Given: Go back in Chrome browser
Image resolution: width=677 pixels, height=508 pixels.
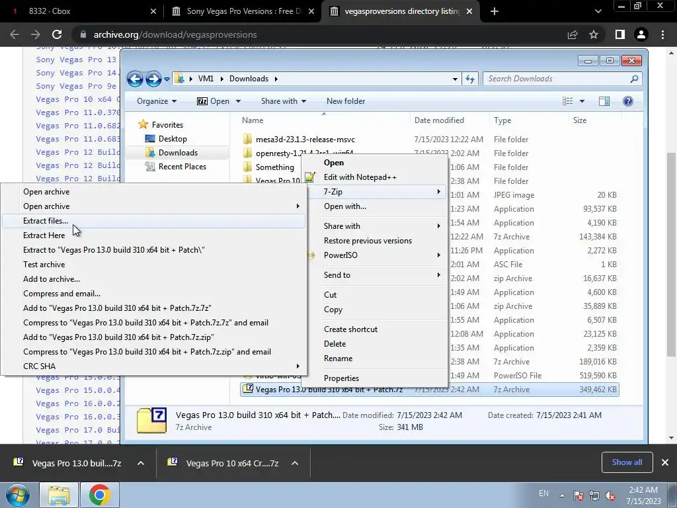Looking at the screenshot, I should point(15,34).
